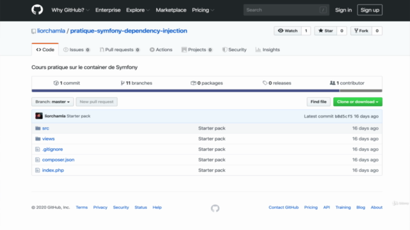Open the Terms footer link
The height and width of the screenshot is (230, 410).
(81, 207)
